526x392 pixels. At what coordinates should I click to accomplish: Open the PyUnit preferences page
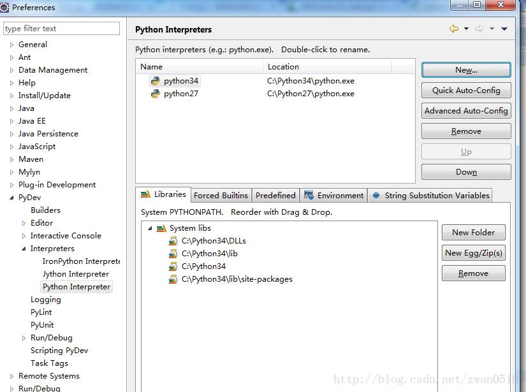coord(42,325)
